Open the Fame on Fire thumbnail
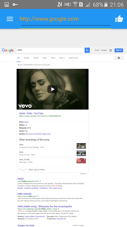127x227 pixels. [81, 153]
